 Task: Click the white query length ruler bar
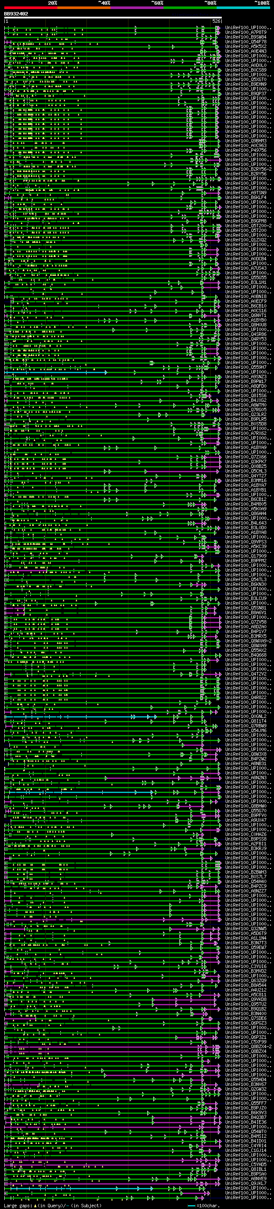click(113, 18)
